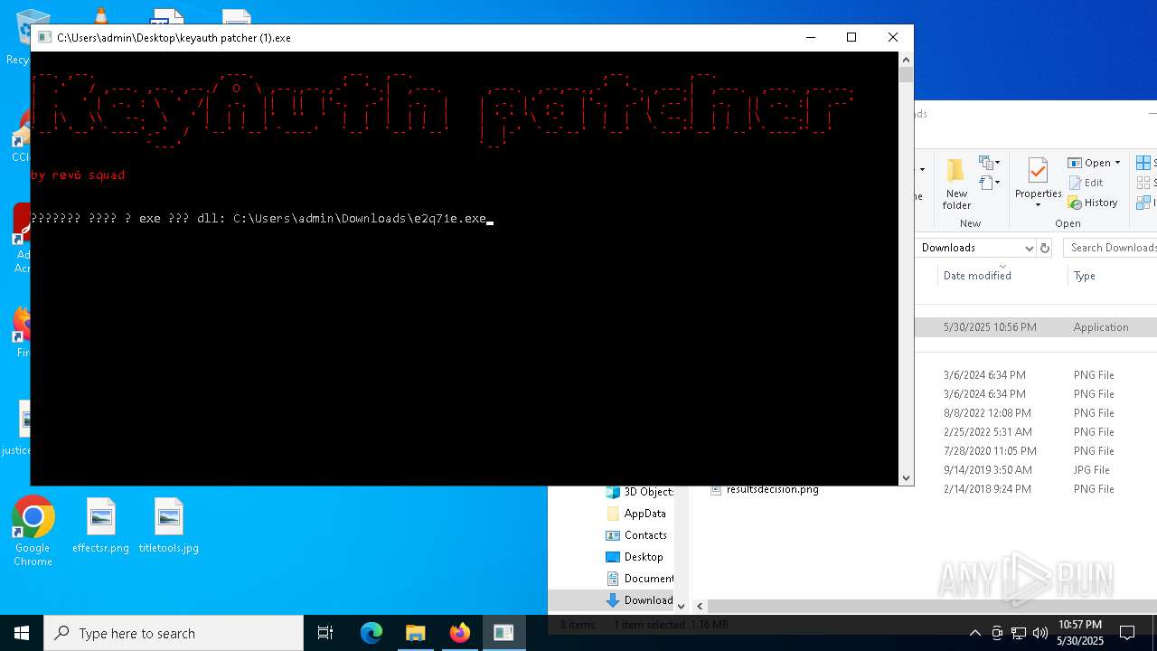Select the PNG File row dated 2/14/2018
1157x651 pixels.
(1036, 489)
